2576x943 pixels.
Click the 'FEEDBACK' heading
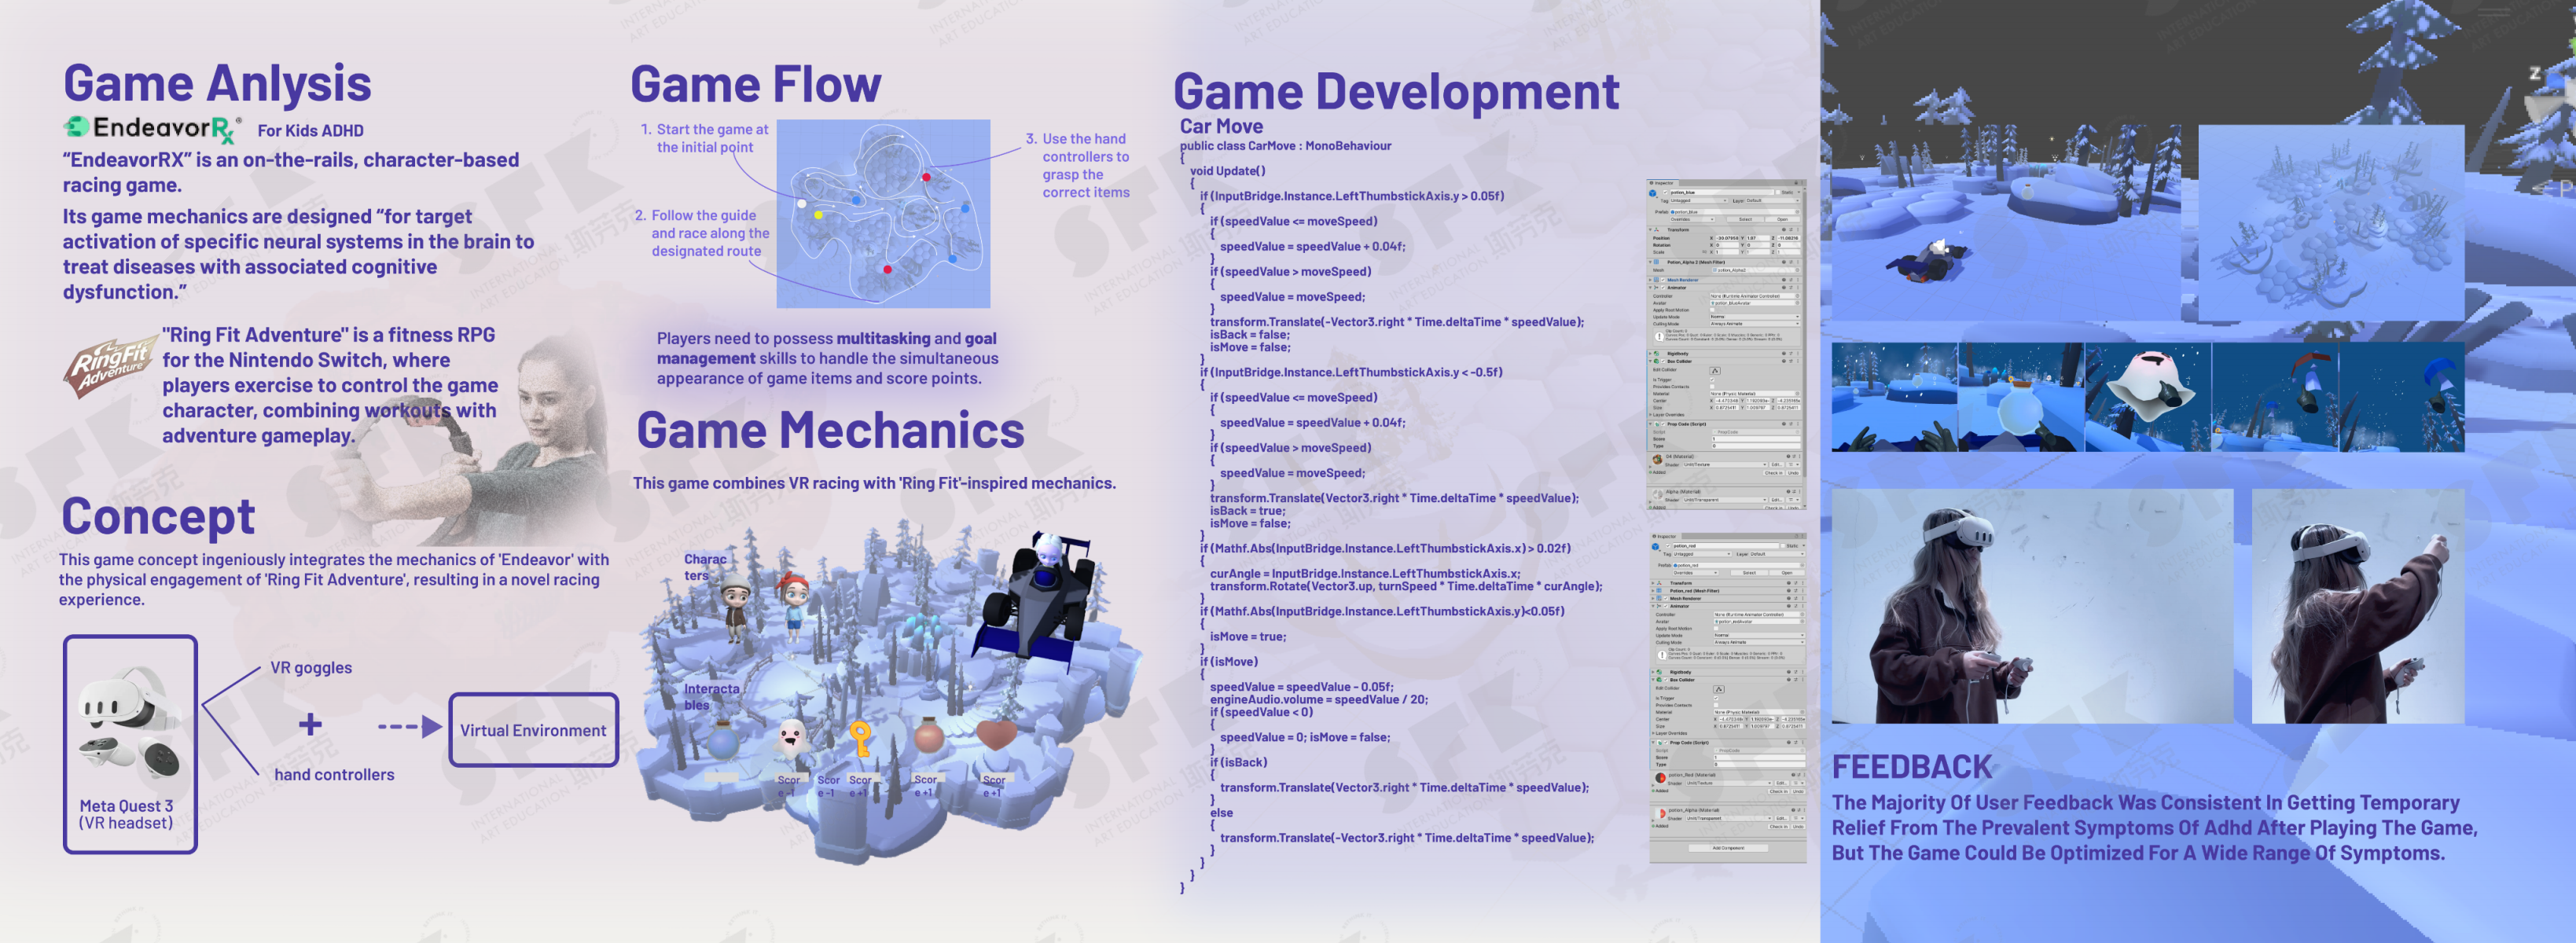pos(1912,766)
